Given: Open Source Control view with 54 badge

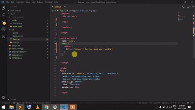Looking at the screenshot, I should [x=4, y=22].
